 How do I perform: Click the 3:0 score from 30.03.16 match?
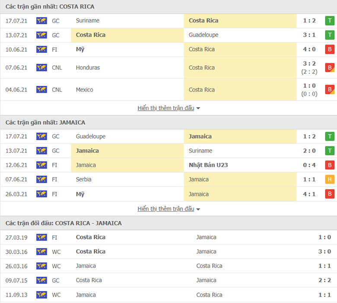pyautogui.click(x=324, y=251)
